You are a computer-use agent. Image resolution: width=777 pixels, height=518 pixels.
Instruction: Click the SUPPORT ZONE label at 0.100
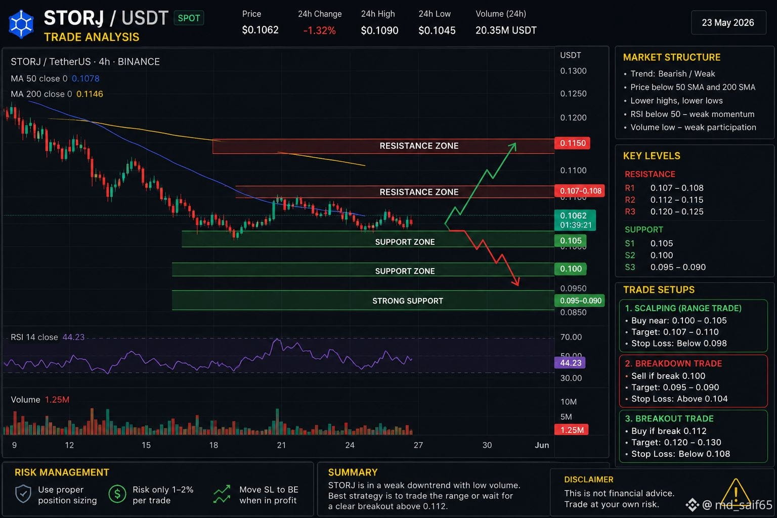(405, 271)
